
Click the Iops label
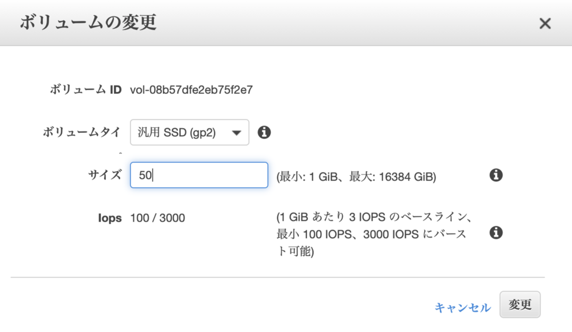coord(110,218)
